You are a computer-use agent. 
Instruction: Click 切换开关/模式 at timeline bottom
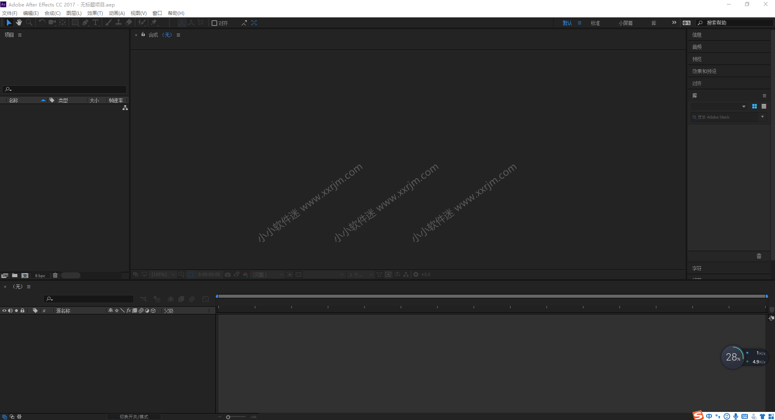tap(134, 417)
